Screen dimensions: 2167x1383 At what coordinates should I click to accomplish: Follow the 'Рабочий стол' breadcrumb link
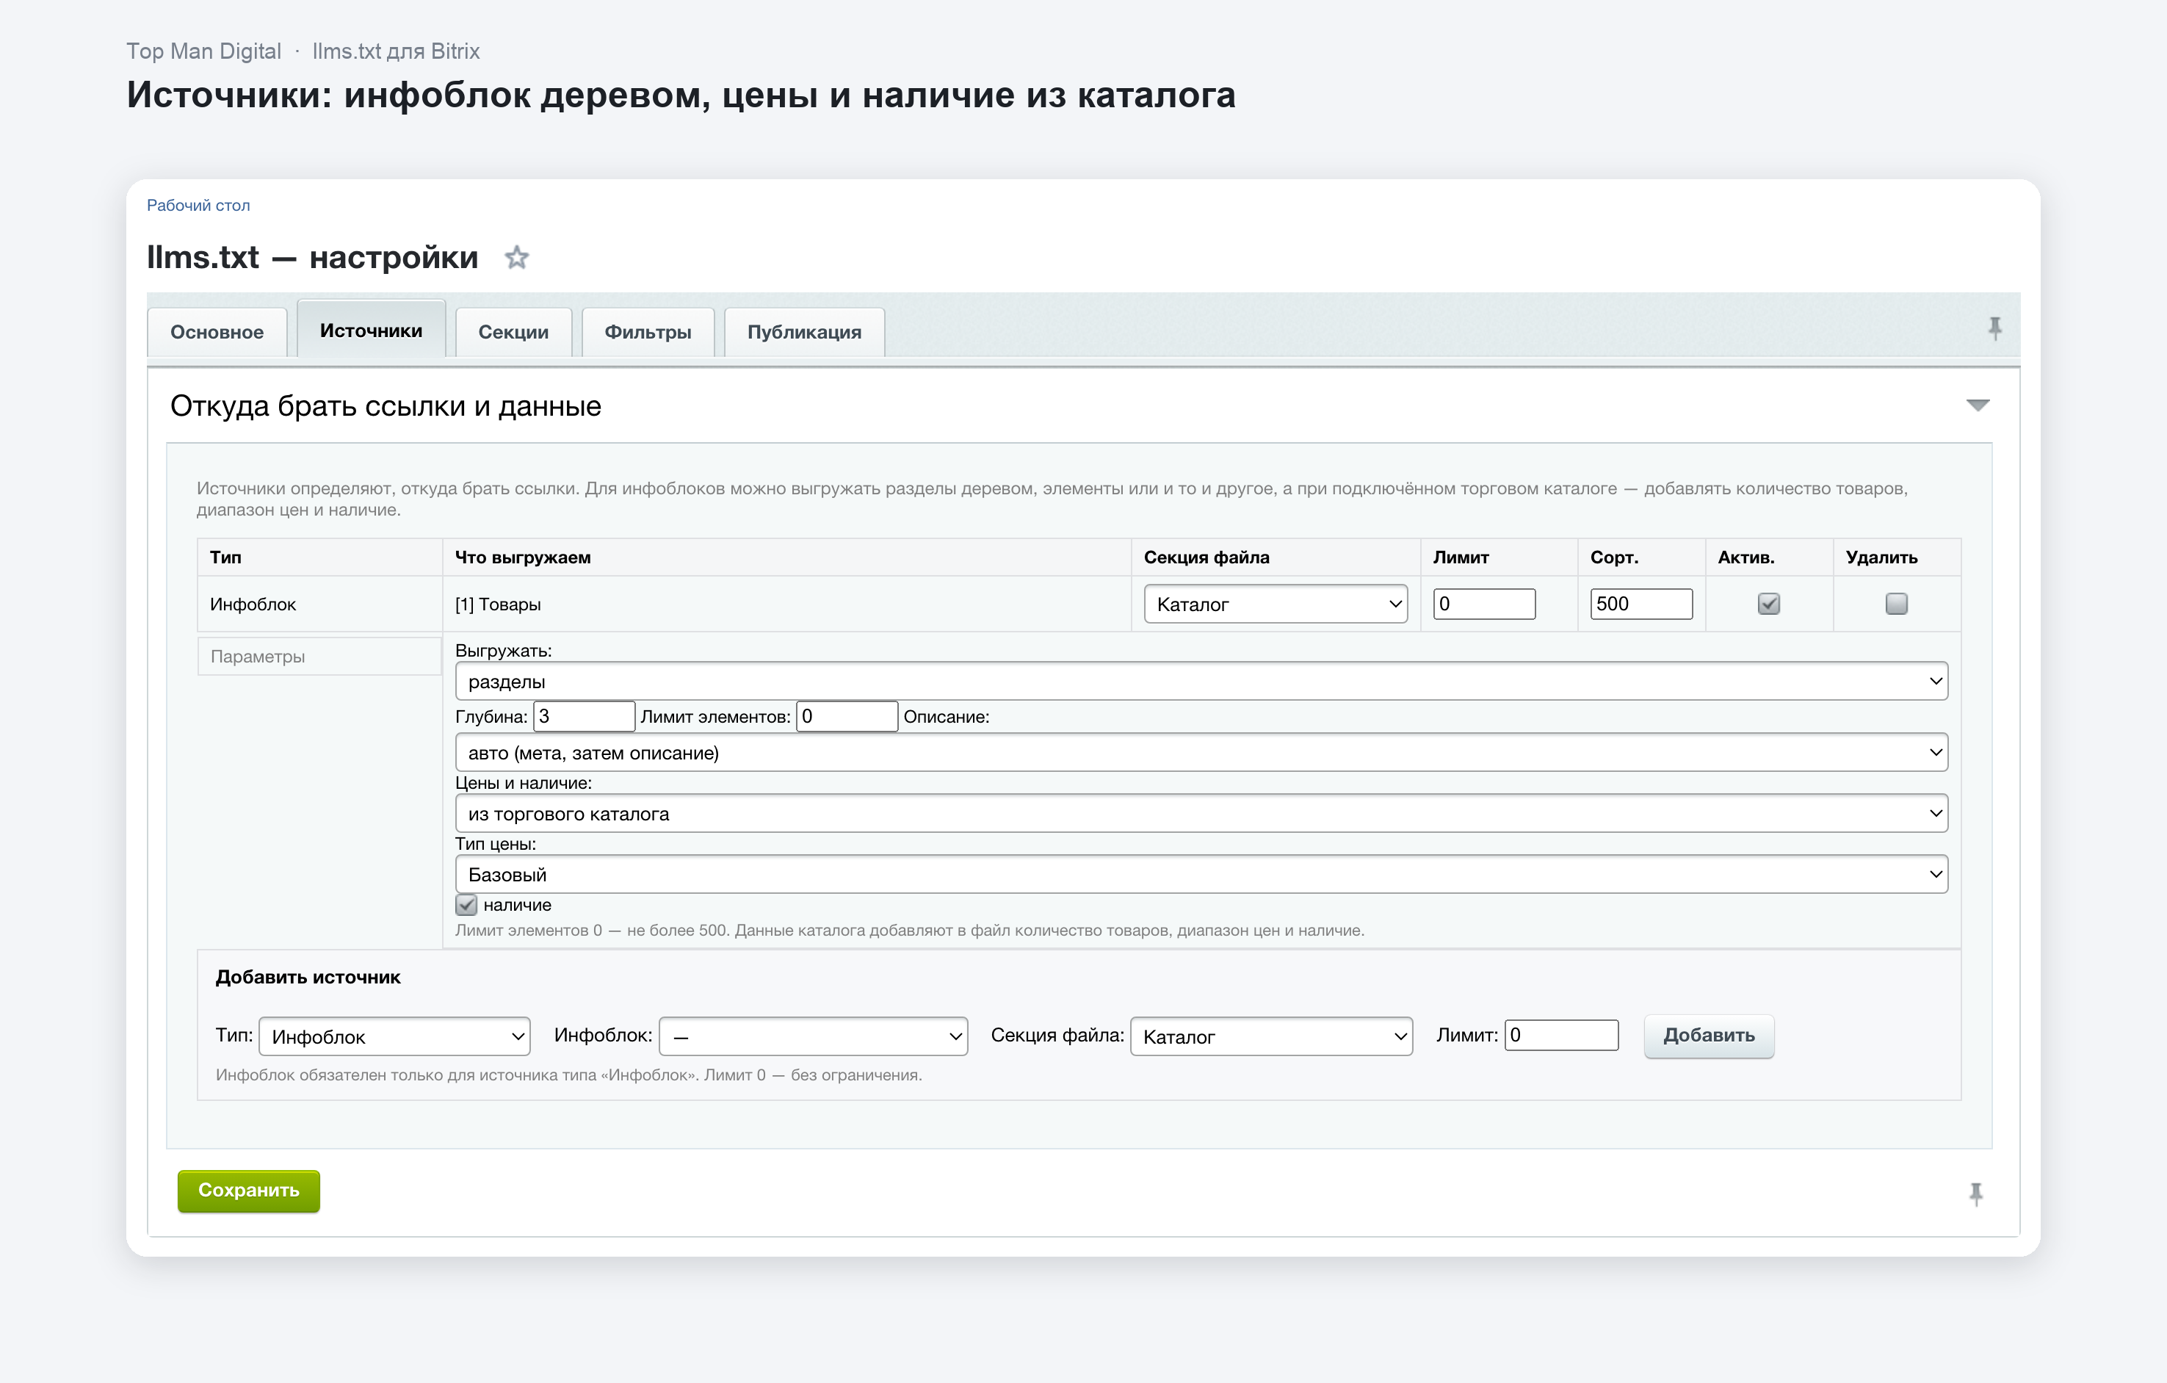[x=198, y=205]
